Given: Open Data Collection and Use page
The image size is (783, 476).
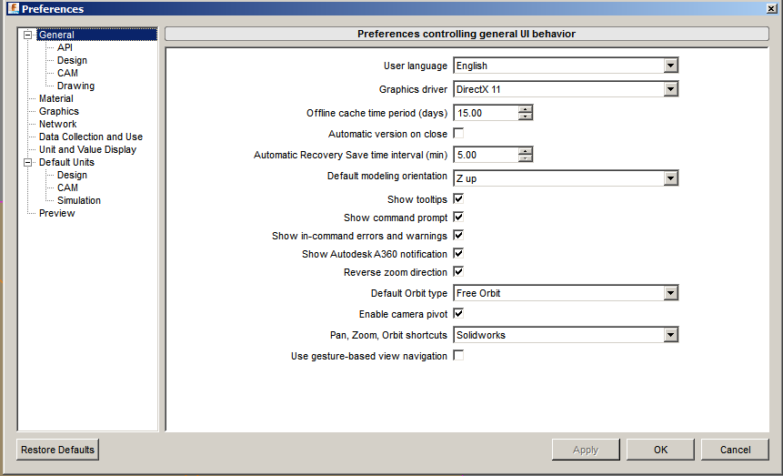Looking at the screenshot, I should point(91,137).
